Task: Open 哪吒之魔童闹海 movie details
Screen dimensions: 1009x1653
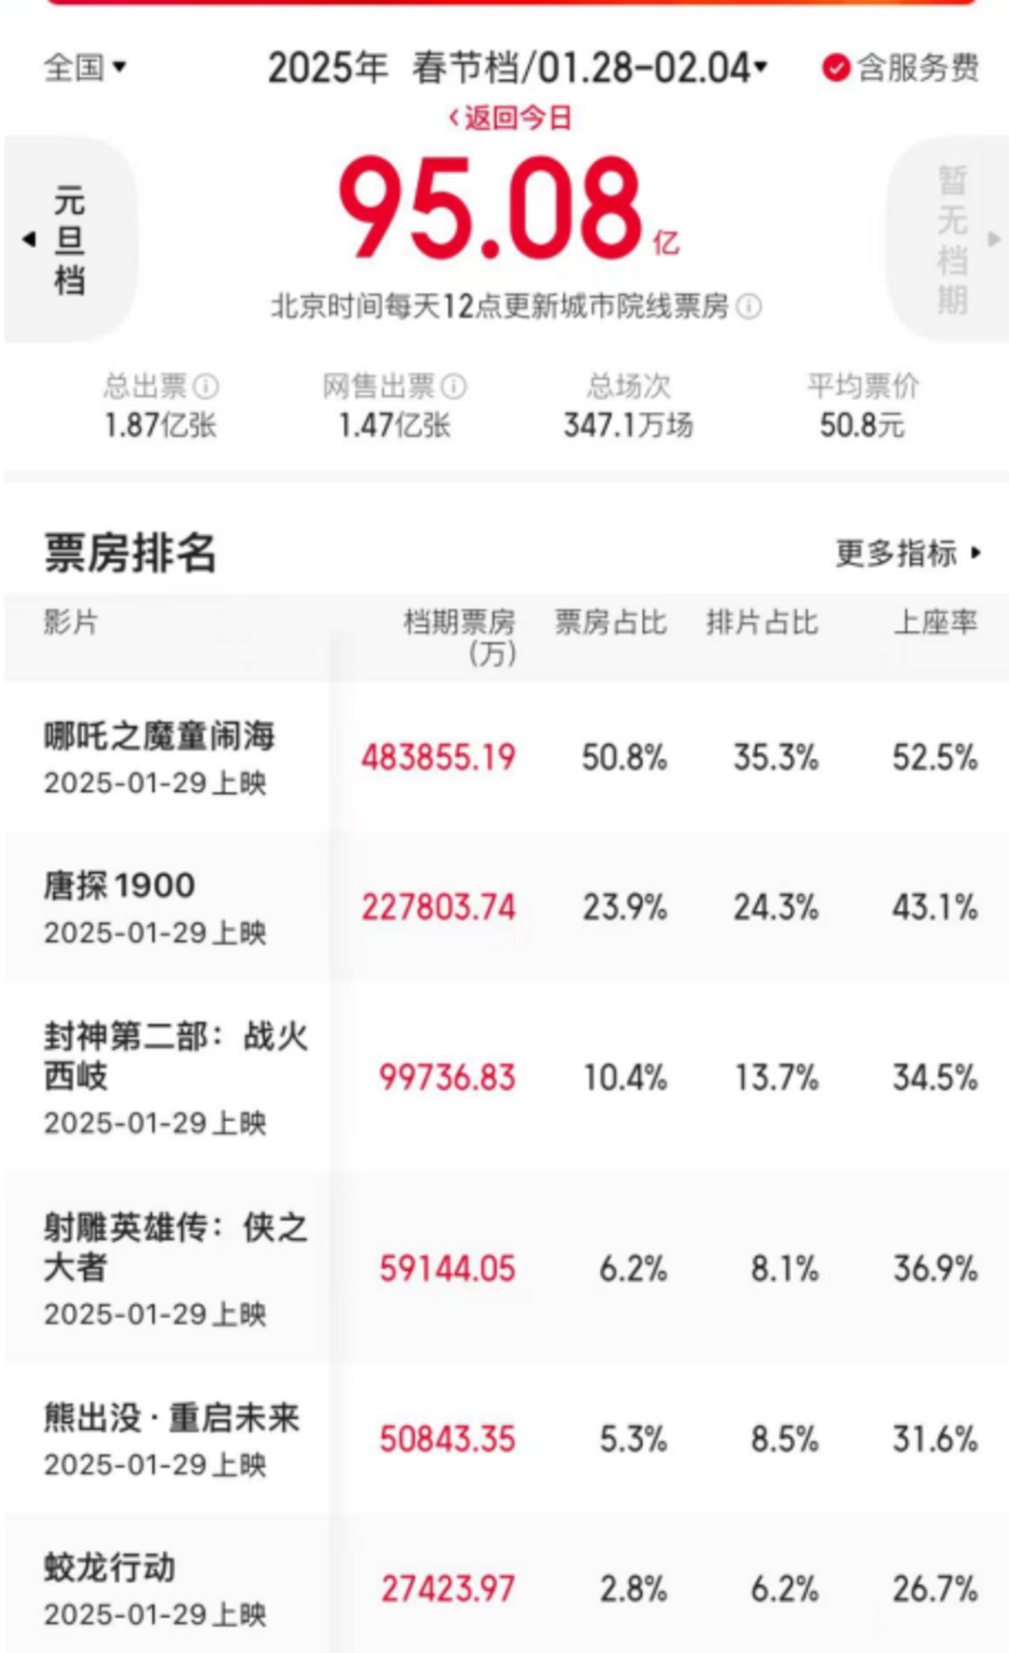Action: coord(160,738)
